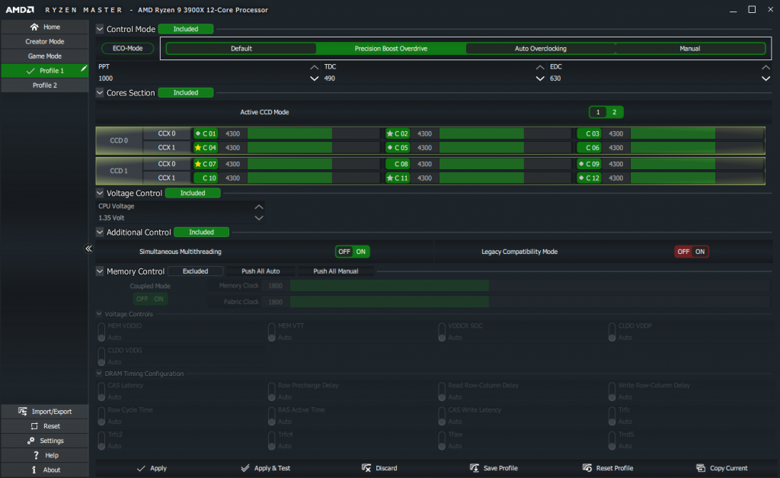Select Precision Boost Overdrive mode
This screenshot has width=780, height=478.
click(391, 49)
